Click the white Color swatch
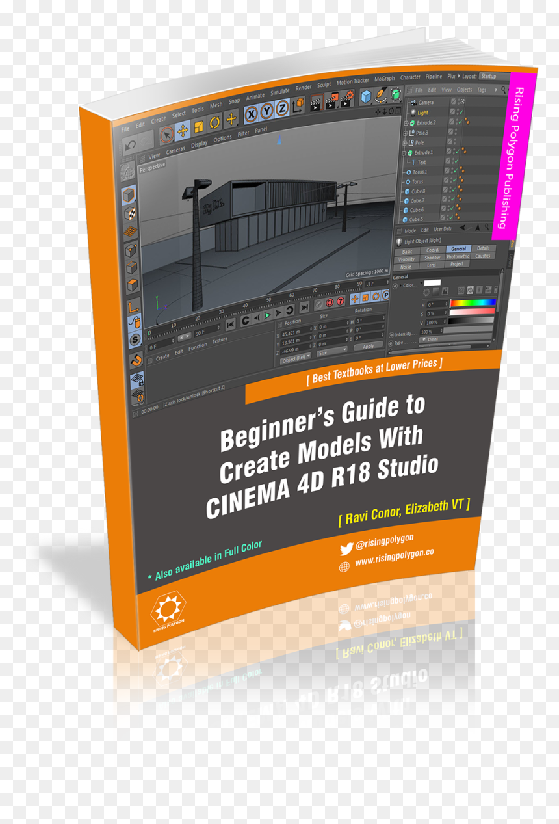Viewport: 559px width, 824px height. pos(432,283)
